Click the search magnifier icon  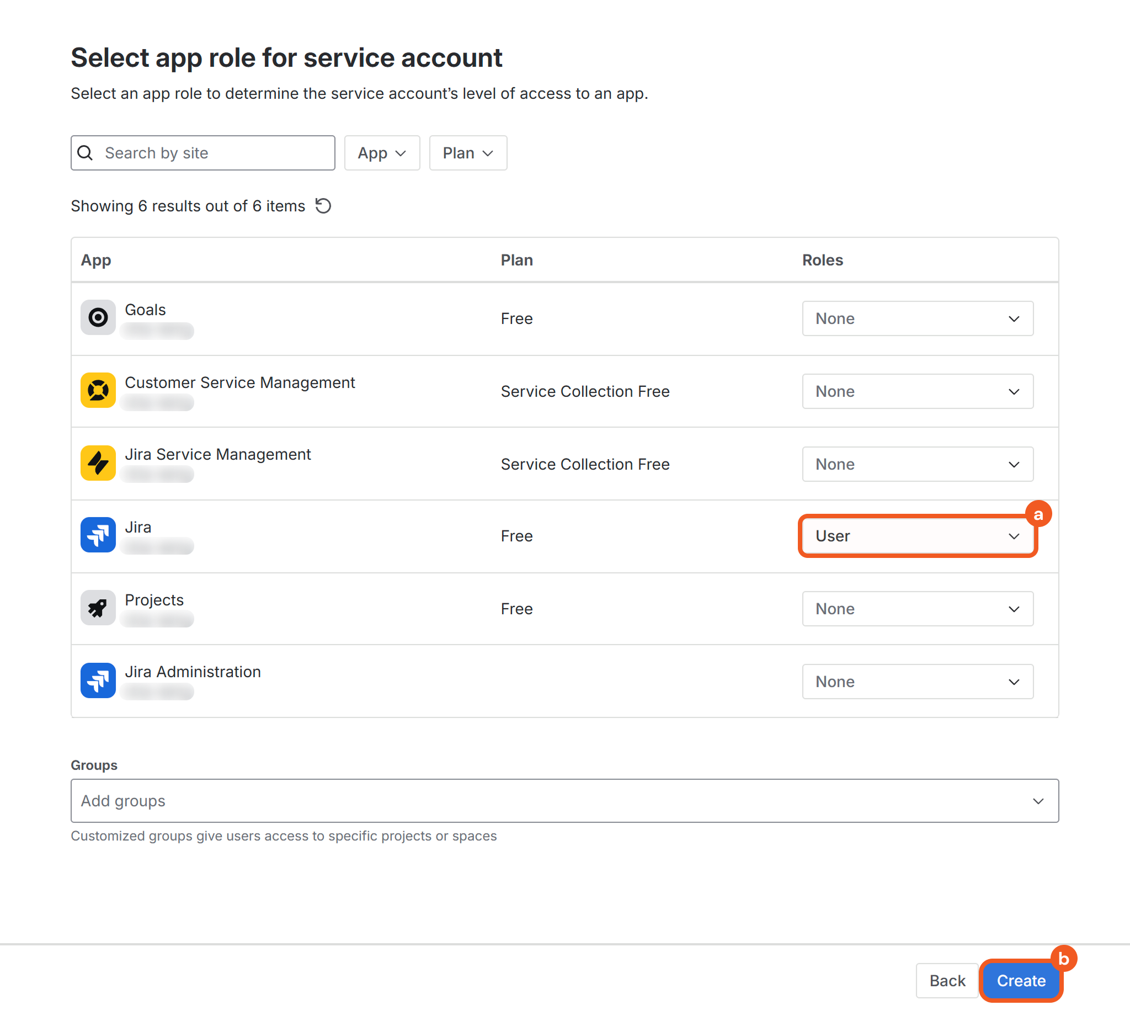click(x=86, y=153)
